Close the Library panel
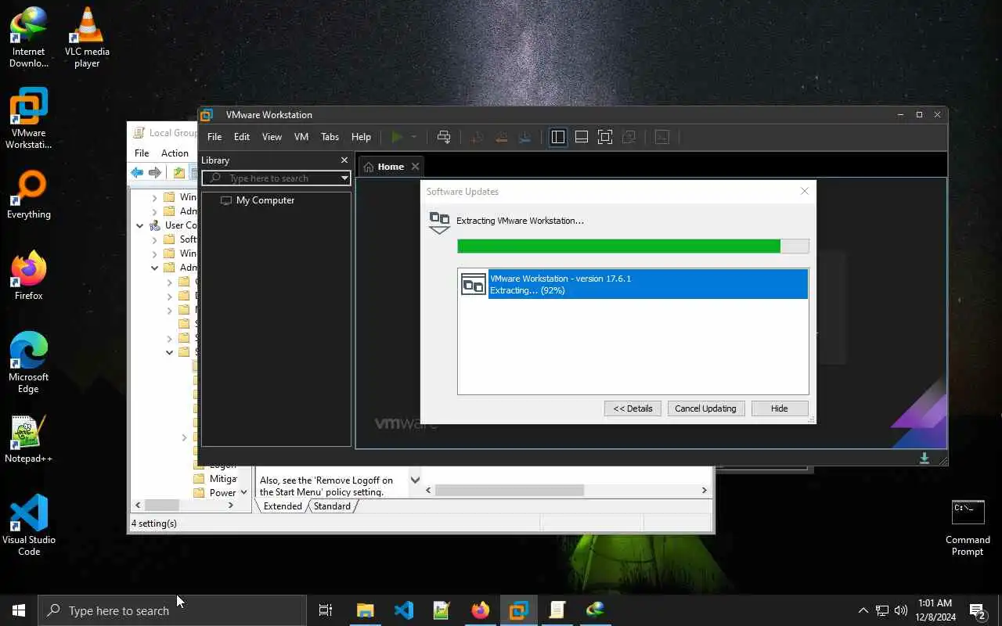The width and height of the screenshot is (1002, 626). 344,160
